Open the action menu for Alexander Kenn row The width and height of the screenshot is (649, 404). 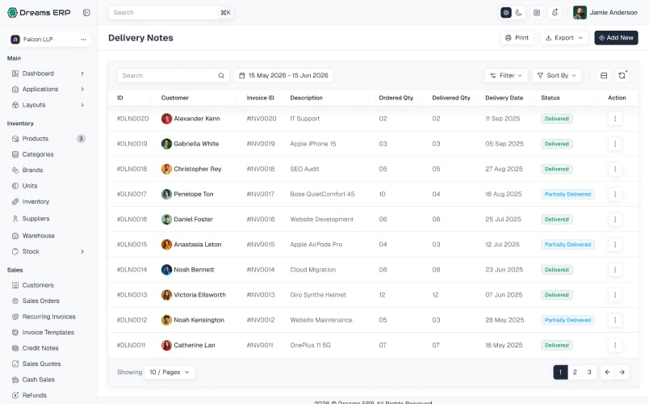tap(615, 119)
